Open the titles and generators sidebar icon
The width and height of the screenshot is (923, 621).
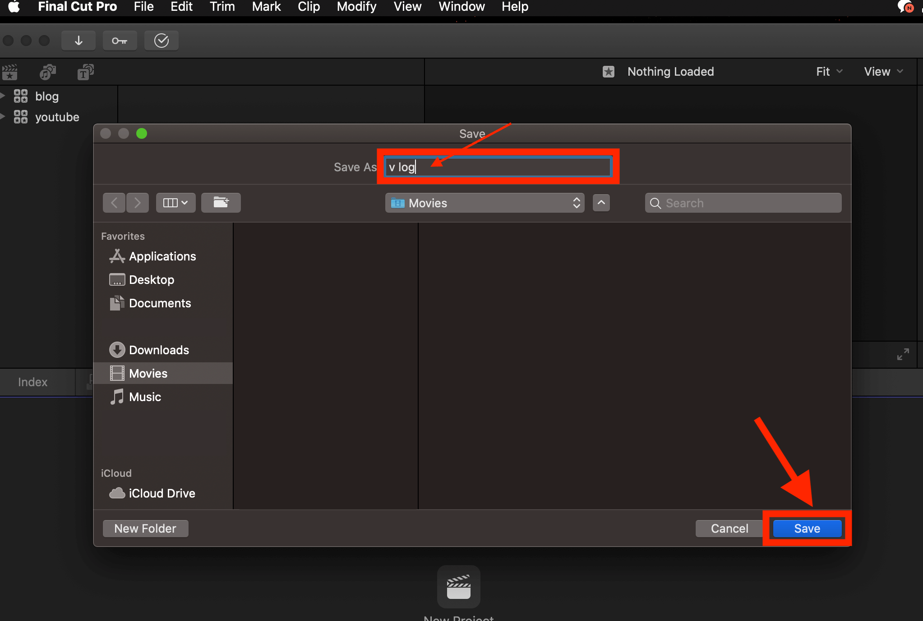(x=85, y=72)
